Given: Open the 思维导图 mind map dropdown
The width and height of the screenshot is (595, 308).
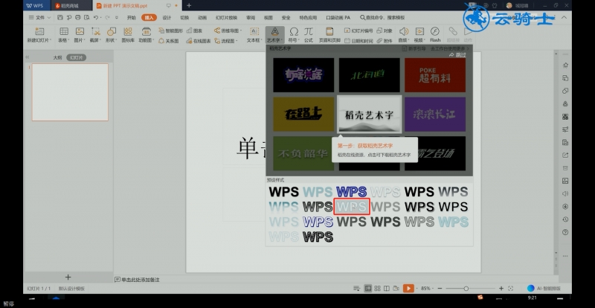Looking at the screenshot, I should [x=228, y=31].
